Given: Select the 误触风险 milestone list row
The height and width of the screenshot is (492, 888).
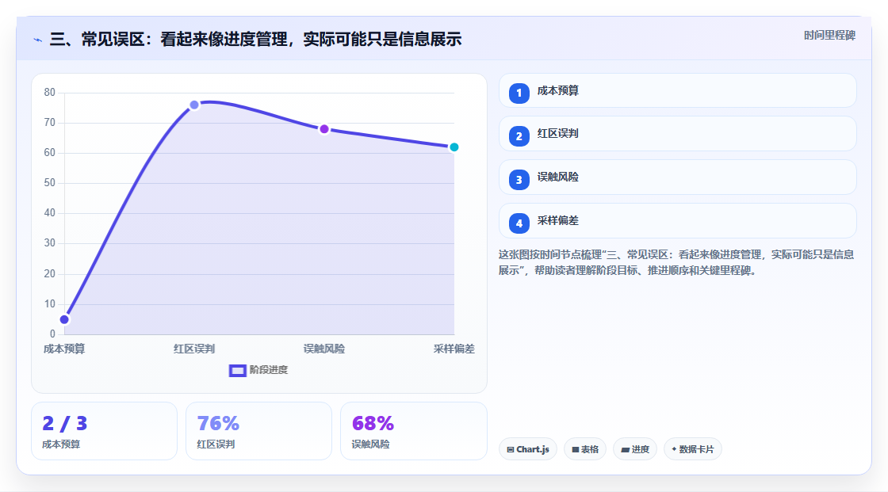Looking at the screenshot, I should click(677, 177).
